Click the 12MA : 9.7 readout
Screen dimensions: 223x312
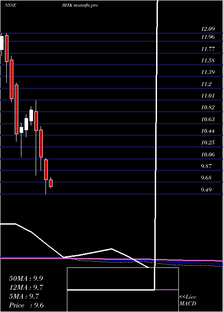(x=26, y=287)
